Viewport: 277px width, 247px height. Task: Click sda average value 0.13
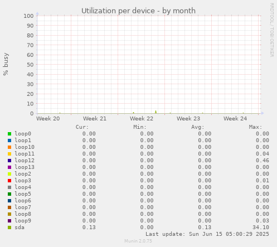205,227
